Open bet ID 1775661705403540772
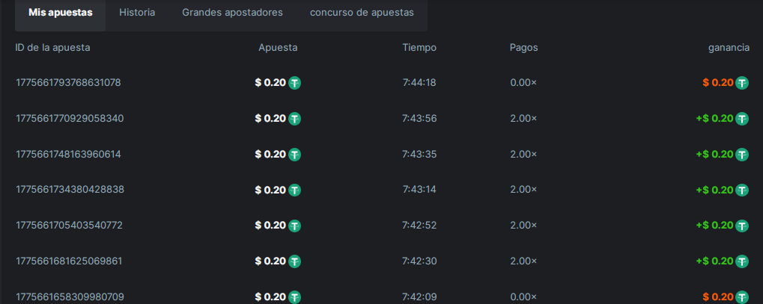The height and width of the screenshot is (304, 763). click(x=69, y=225)
